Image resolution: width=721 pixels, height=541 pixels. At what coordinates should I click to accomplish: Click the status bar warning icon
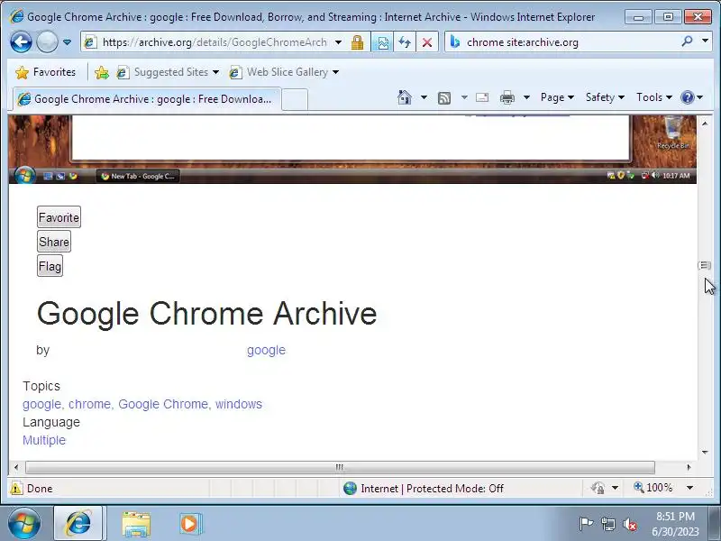pyautogui.click(x=16, y=488)
